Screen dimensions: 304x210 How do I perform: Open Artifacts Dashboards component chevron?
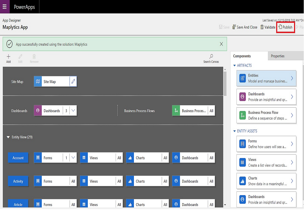[292, 97]
